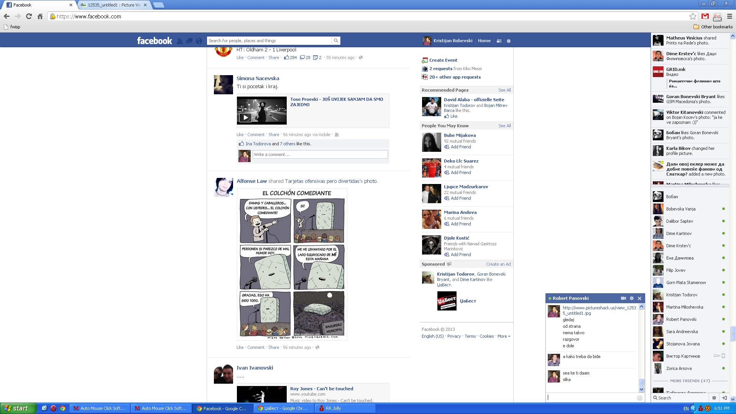The image size is (736, 414).
Task: See All recommended pages
Action: (x=504, y=90)
